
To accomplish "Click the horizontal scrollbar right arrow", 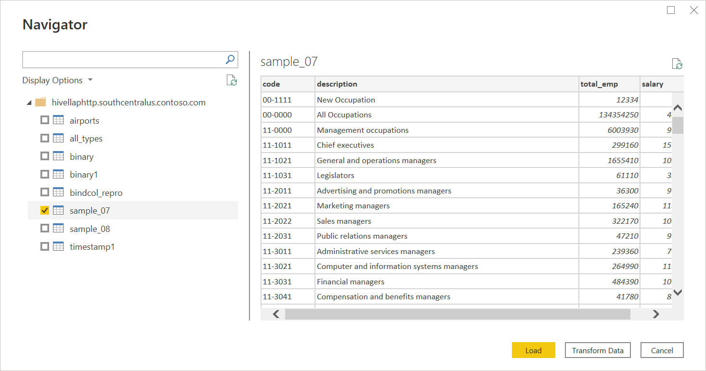I will tap(655, 314).
